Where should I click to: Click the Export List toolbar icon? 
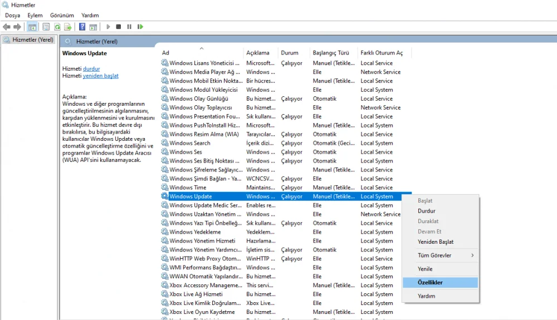point(68,27)
